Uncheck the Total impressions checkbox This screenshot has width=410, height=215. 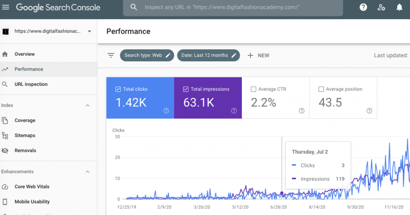(186, 89)
